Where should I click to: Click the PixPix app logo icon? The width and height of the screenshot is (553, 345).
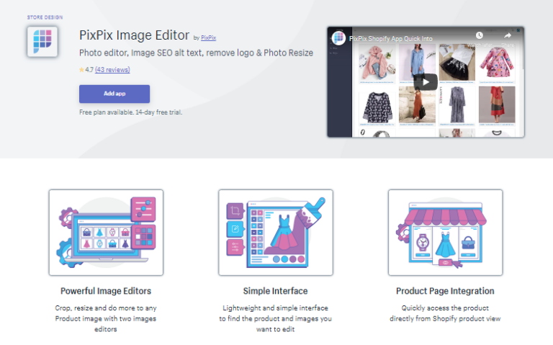click(42, 42)
